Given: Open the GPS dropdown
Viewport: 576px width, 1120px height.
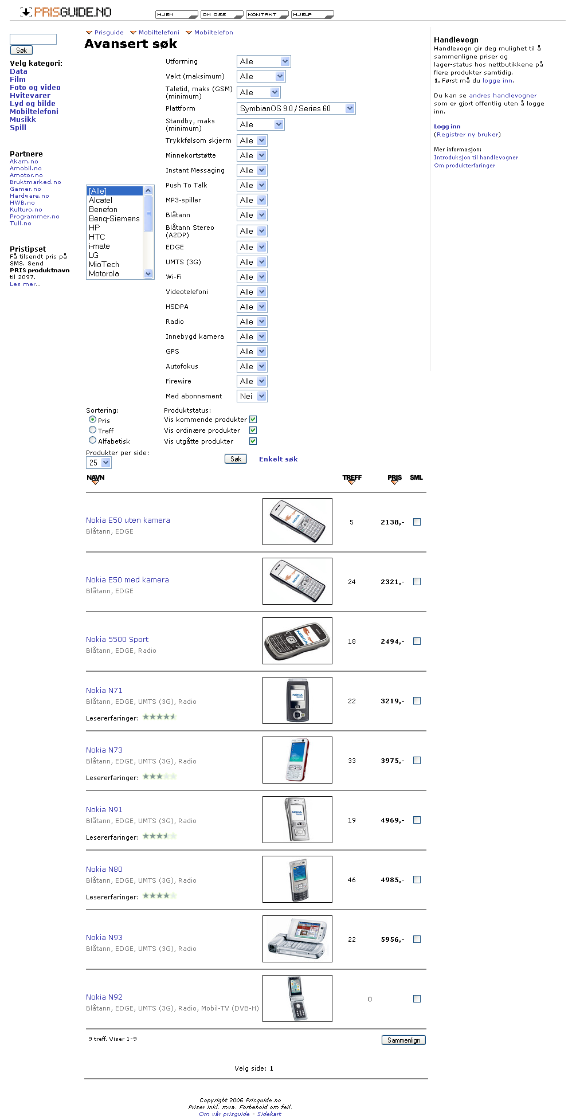Looking at the screenshot, I should tap(252, 351).
